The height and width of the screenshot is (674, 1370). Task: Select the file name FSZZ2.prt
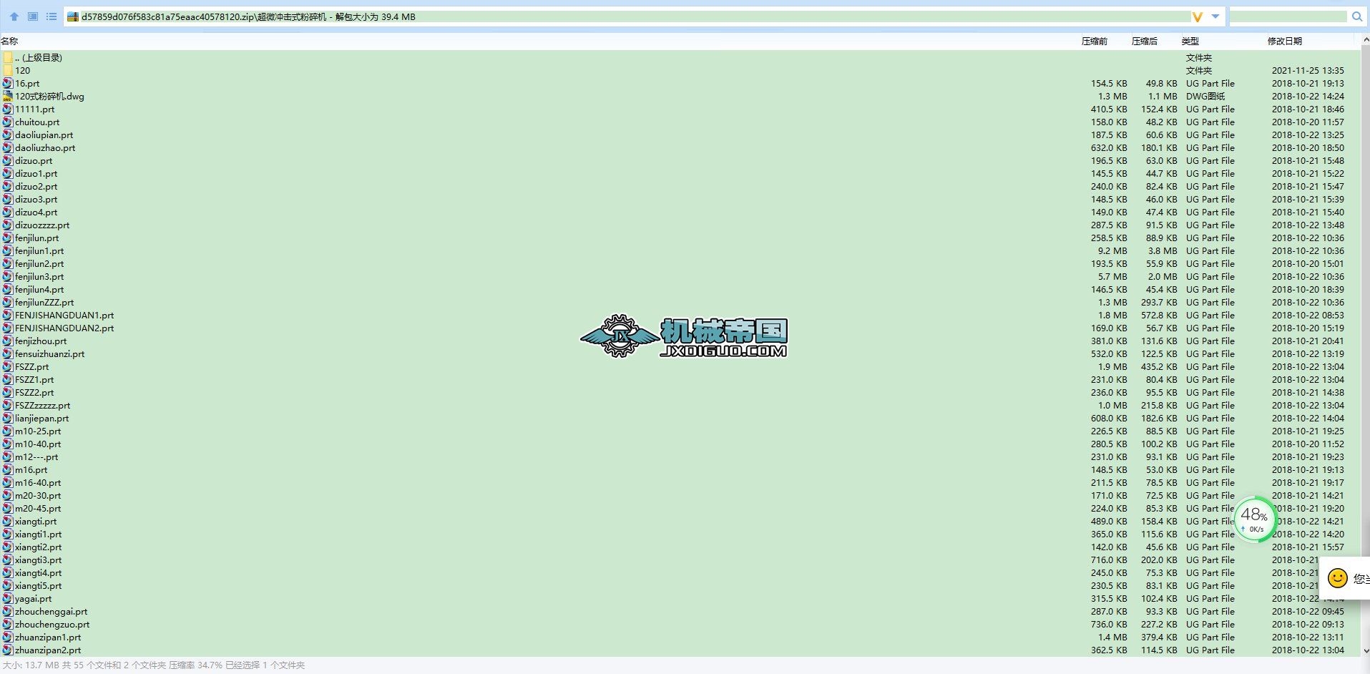[x=34, y=393]
